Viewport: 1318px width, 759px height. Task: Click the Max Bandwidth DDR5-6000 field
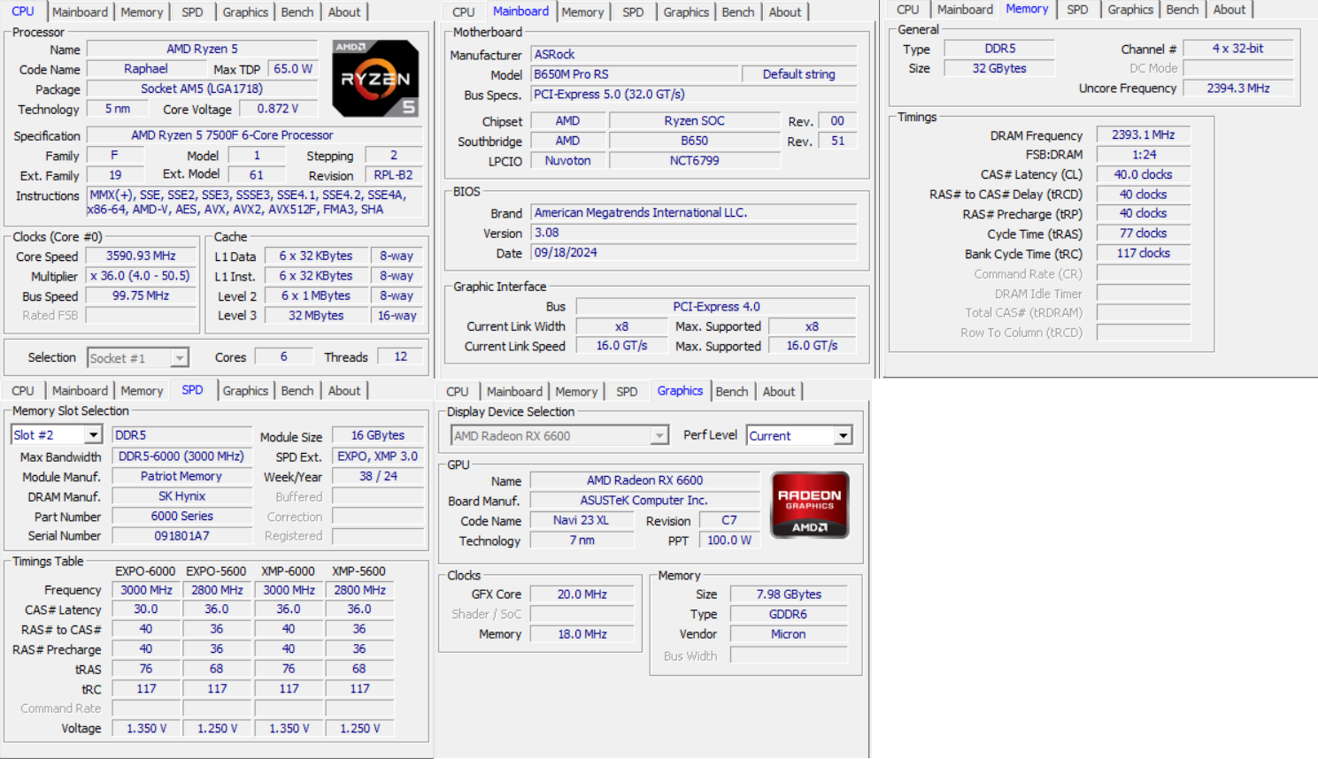pyautogui.click(x=181, y=456)
